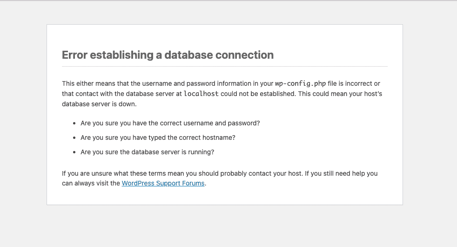Click the gray page background below the error box
Viewport: 457px width, 247px height.
pyautogui.click(x=224, y=226)
